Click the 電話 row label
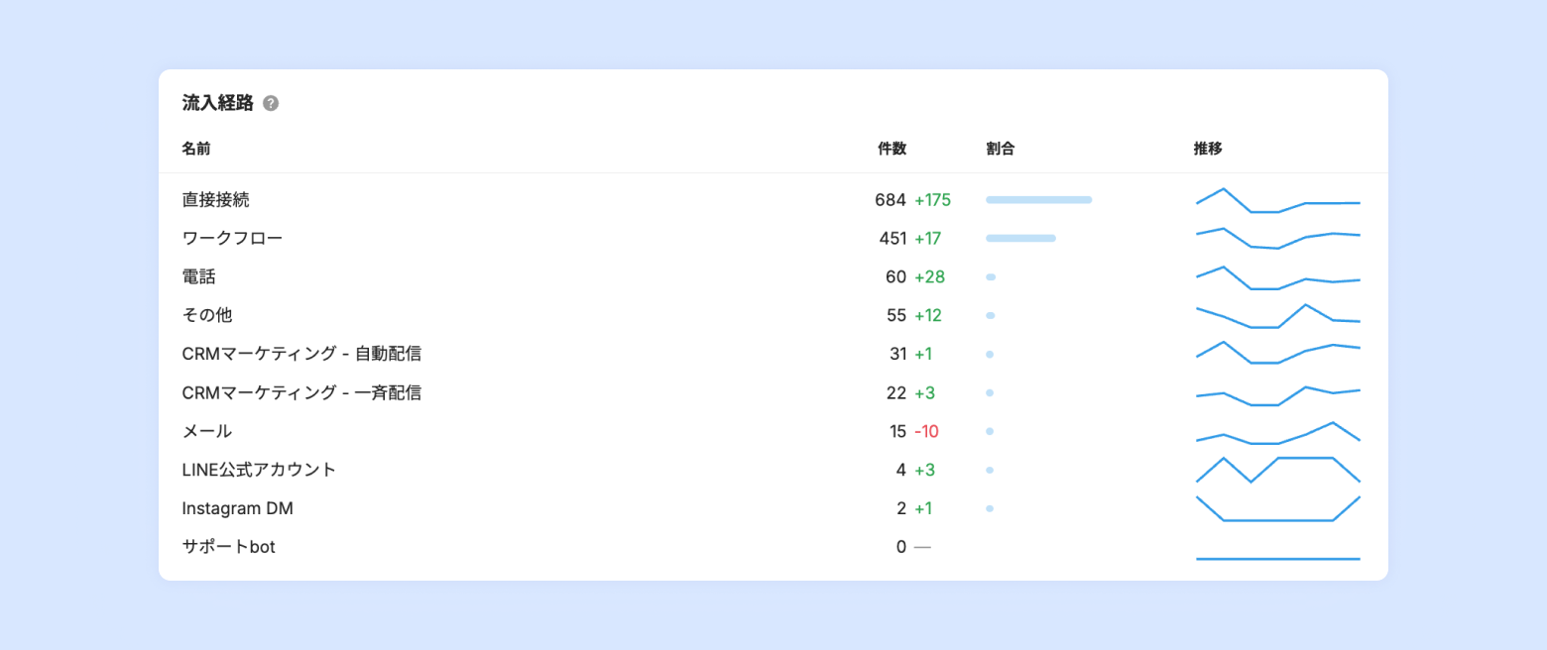The image size is (1547, 650). pyautogui.click(x=199, y=276)
